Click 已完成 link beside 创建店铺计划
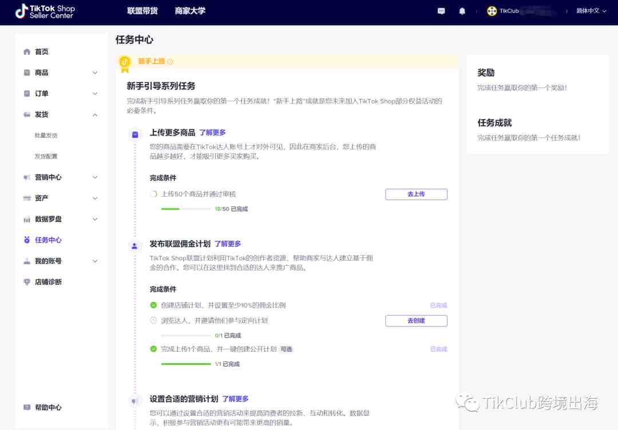618x430 pixels. pos(438,305)
